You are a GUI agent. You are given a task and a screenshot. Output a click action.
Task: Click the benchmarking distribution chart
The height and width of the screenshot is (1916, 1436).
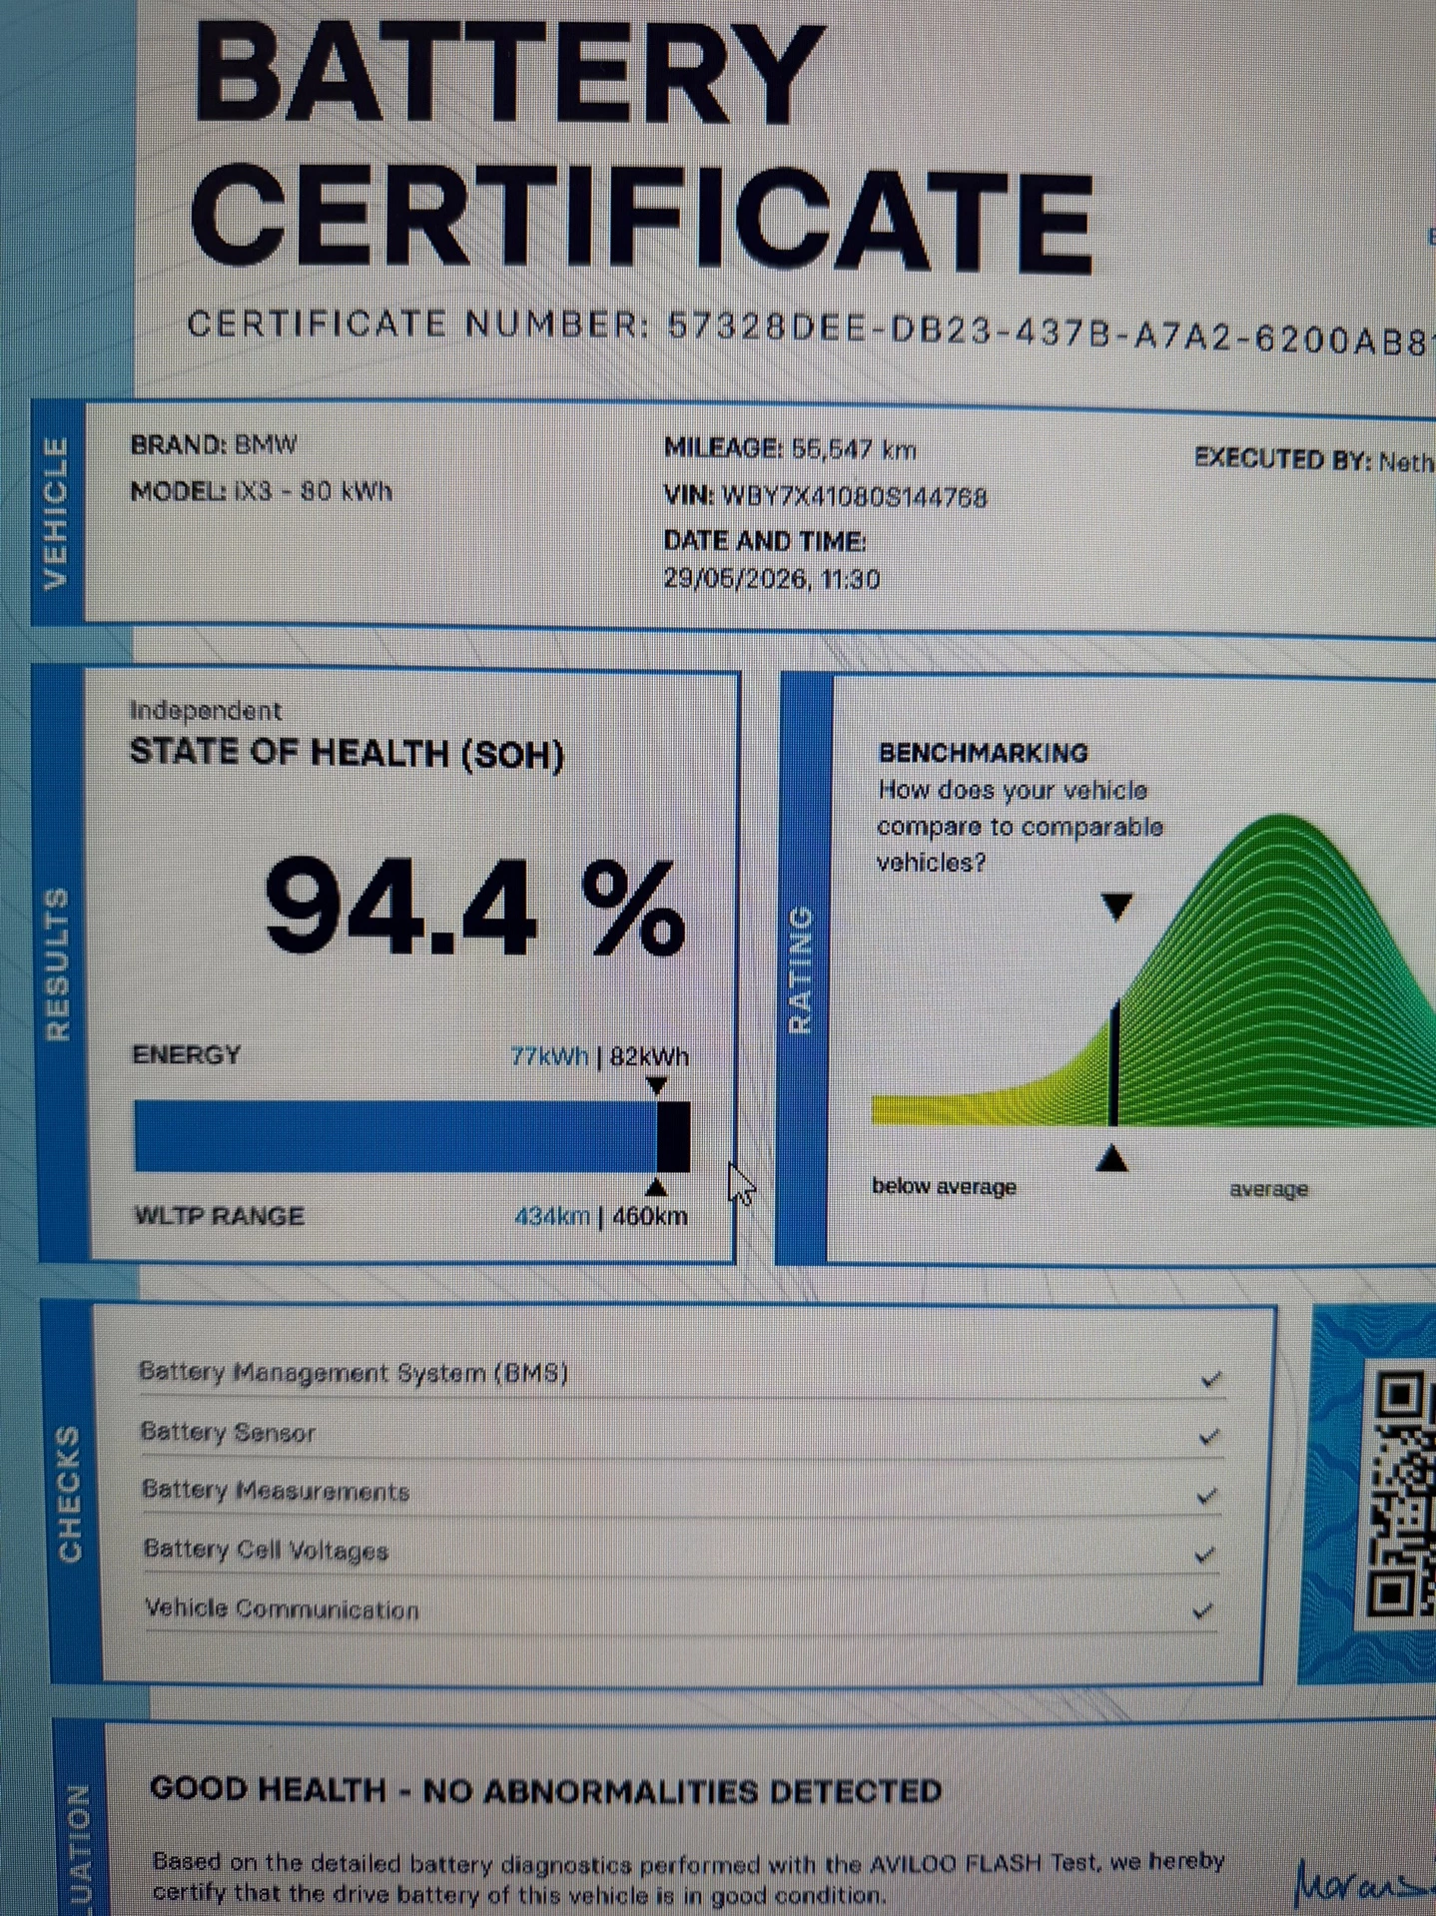(1153, 971)
